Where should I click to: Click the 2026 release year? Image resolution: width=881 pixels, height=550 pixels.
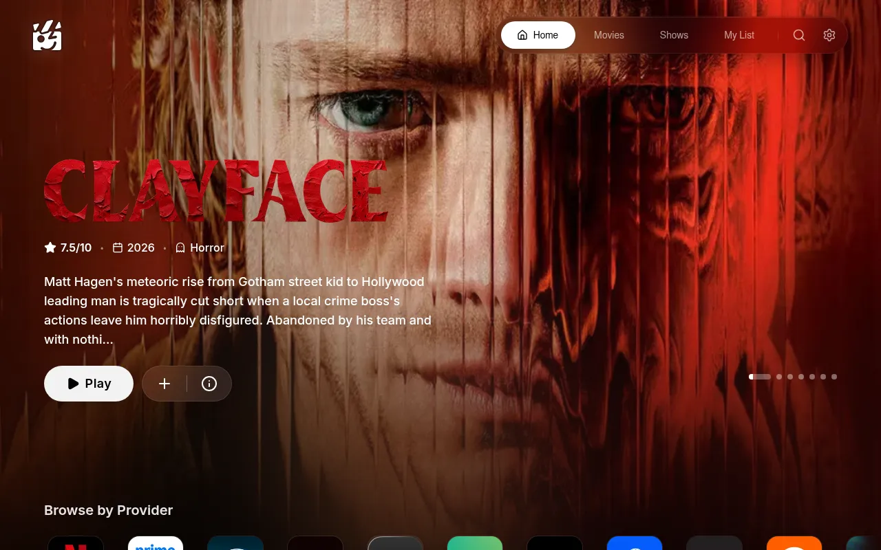tap(141, 247)
